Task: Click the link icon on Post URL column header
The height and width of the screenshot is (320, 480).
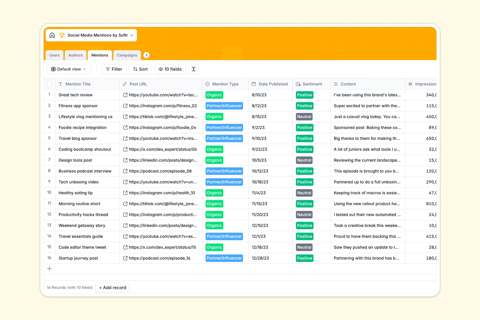Action: (124, 84)
